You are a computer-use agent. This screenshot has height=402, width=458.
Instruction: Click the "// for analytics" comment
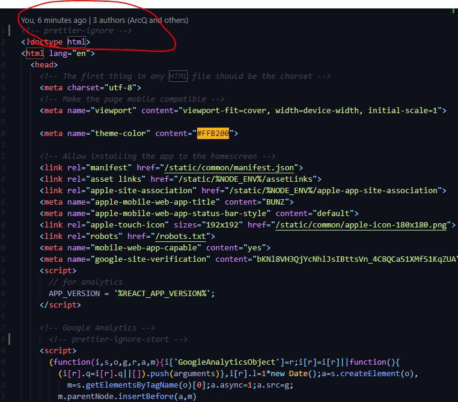(x=85, y=282)
